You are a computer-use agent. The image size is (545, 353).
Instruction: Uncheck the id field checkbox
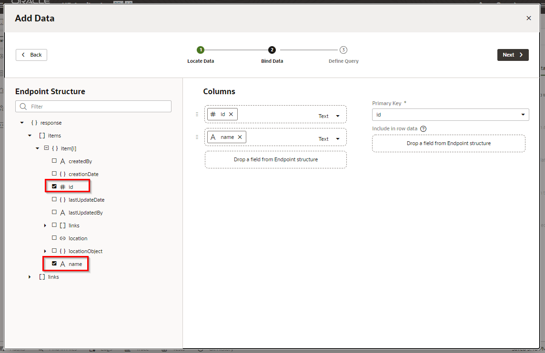[x=54, y=186]
